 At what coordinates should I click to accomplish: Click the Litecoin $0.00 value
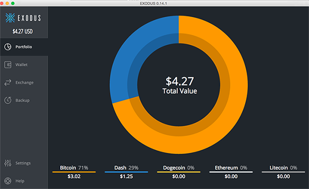(283, 177)
